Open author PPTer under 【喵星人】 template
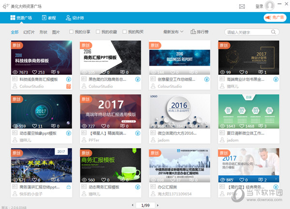Viewport: 290px width, 209px height. click(x=94, y=140)
